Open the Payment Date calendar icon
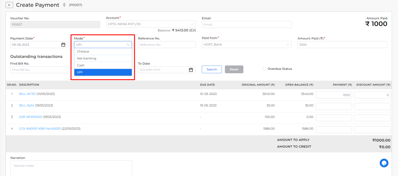Screen dimensions: 398x176 tap(63, 45)
